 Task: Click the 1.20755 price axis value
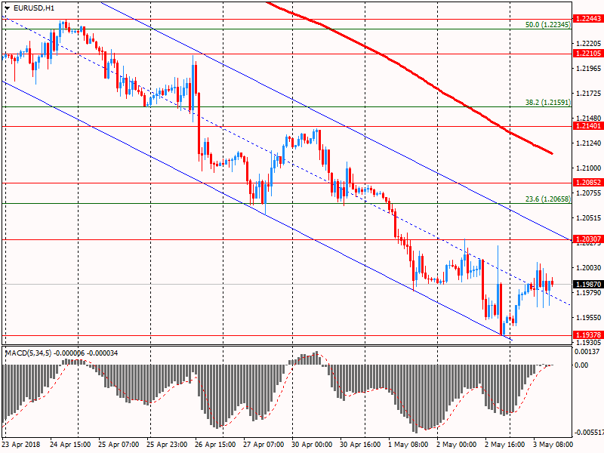pyautogui.click(x=589, y=193)
